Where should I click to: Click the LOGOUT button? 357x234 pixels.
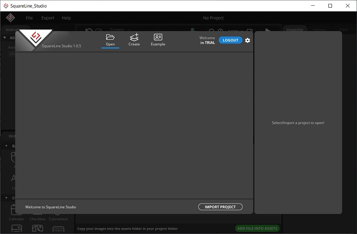(x=230, y=40)
